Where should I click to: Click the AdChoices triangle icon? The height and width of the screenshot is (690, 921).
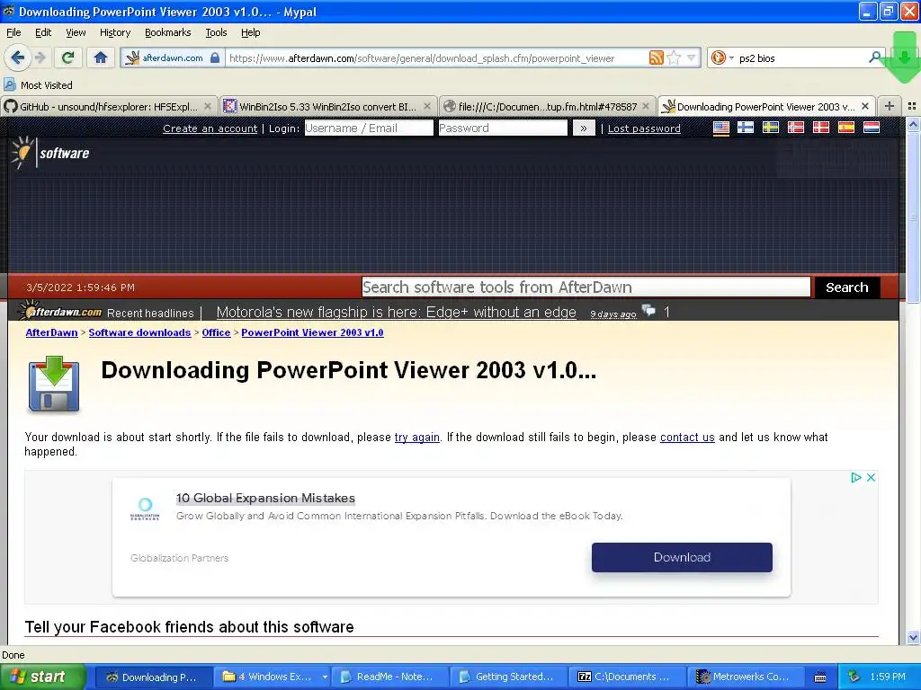[x=856, y=478]
